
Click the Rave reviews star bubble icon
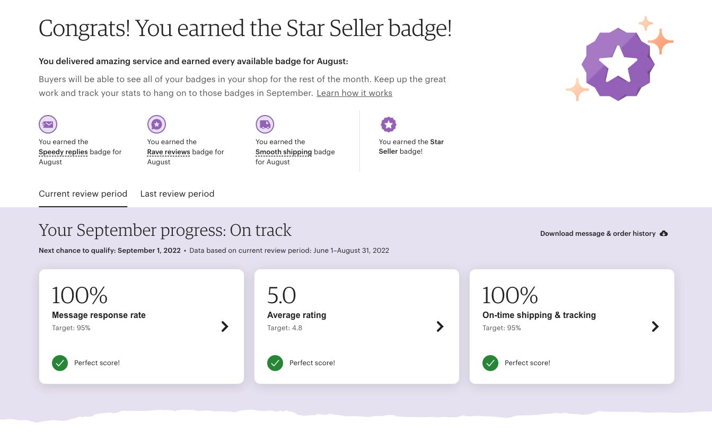[156, 125]
